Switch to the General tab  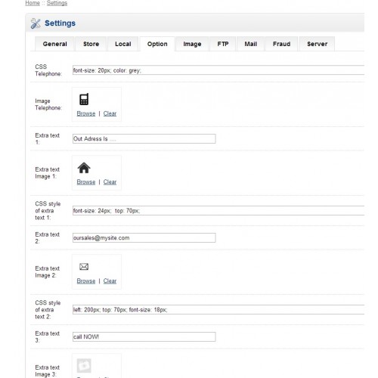click(x=54, y=44)
